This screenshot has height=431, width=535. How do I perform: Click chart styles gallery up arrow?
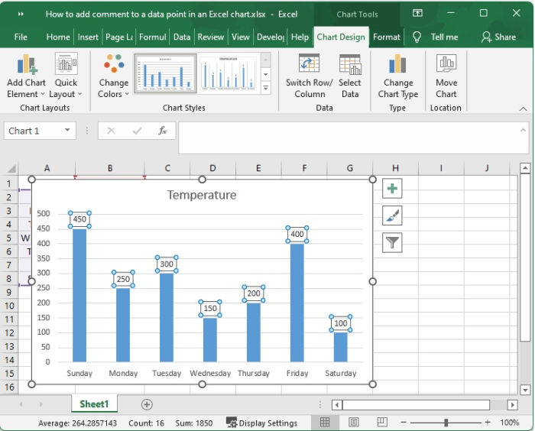coord(266,61)
